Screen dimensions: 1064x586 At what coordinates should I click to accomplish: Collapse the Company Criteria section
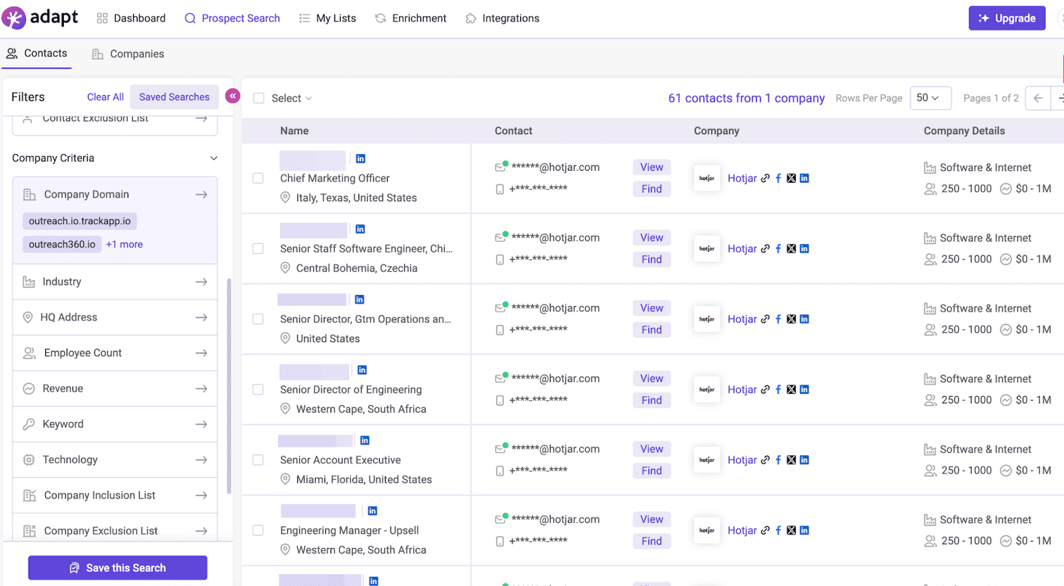[x=213, y=158]
